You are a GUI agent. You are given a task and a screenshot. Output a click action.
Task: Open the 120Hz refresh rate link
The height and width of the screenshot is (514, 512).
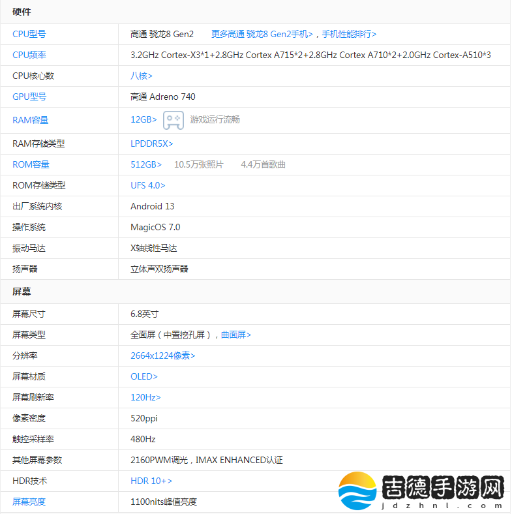point(145,398)
